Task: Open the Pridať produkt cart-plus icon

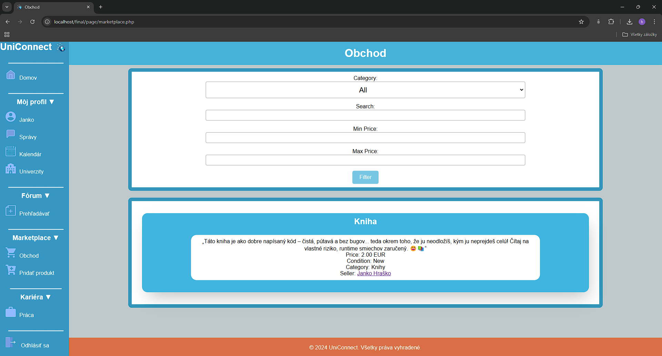Action: point(11,270)
